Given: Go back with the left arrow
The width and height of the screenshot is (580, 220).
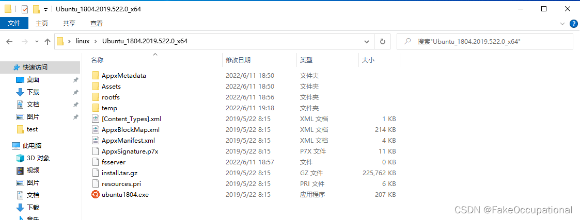Looking at the screenshot, I should tap(10, 42).
